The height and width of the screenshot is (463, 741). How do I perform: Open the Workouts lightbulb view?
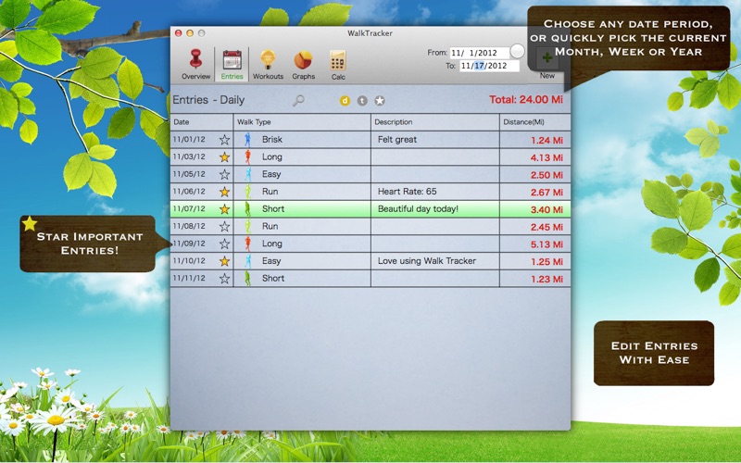(268, 64)
